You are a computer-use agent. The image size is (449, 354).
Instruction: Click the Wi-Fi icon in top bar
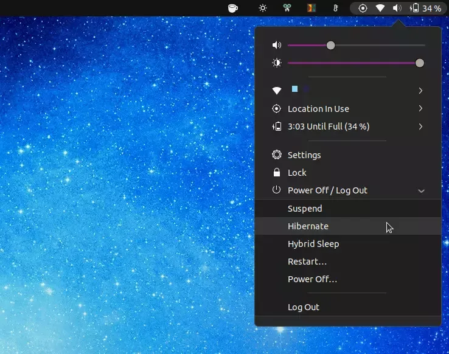[380, 8]
